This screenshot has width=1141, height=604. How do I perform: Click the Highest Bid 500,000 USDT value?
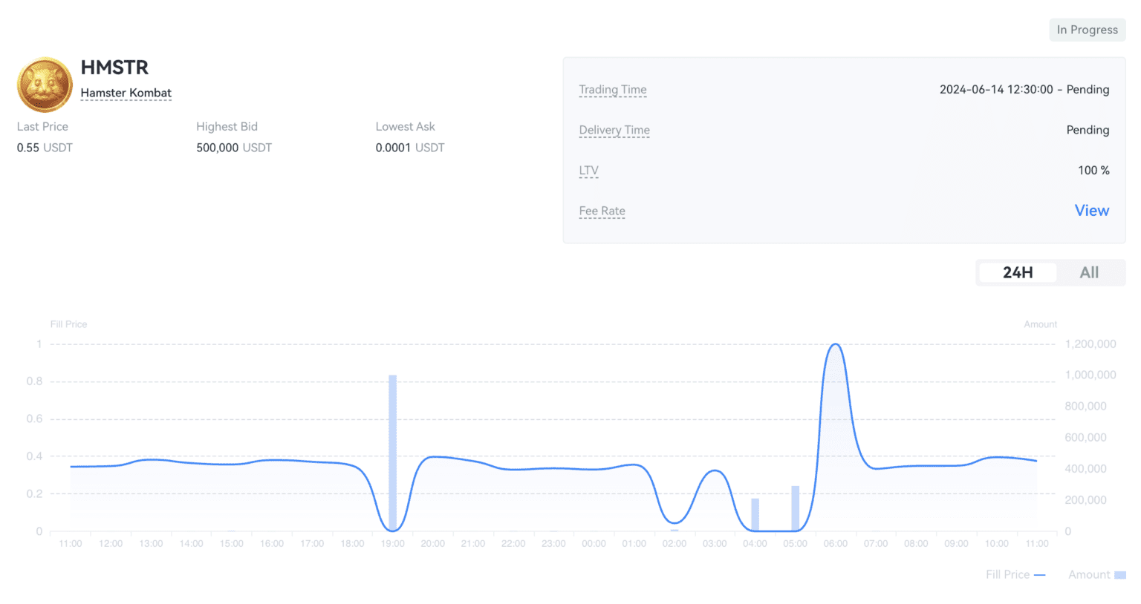233,148
